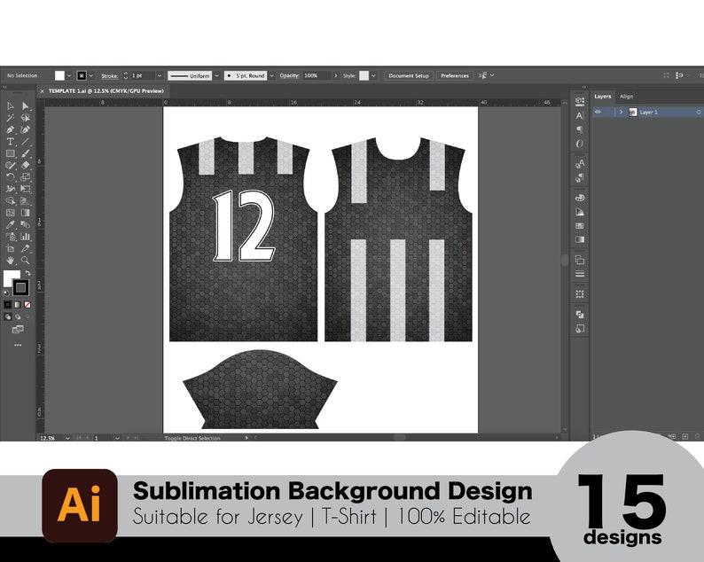Set toolbox paint mode to Gradient
Screen dimensions: 704x562
click(18, 305)
